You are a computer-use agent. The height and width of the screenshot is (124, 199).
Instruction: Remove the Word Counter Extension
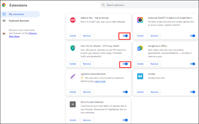[x=87, y=120]
